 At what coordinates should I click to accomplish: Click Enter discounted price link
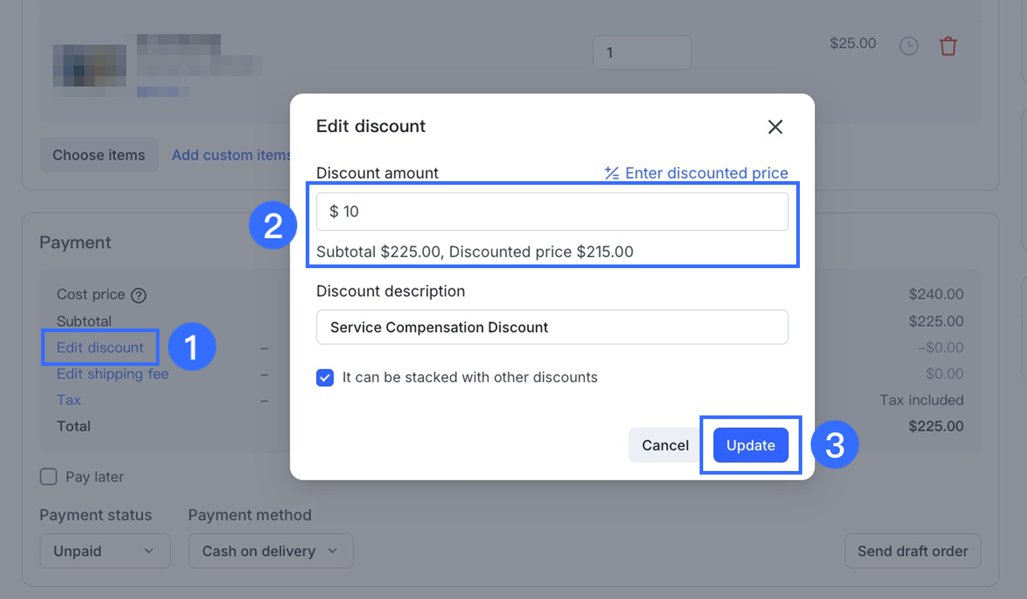[x=706, y=173]
